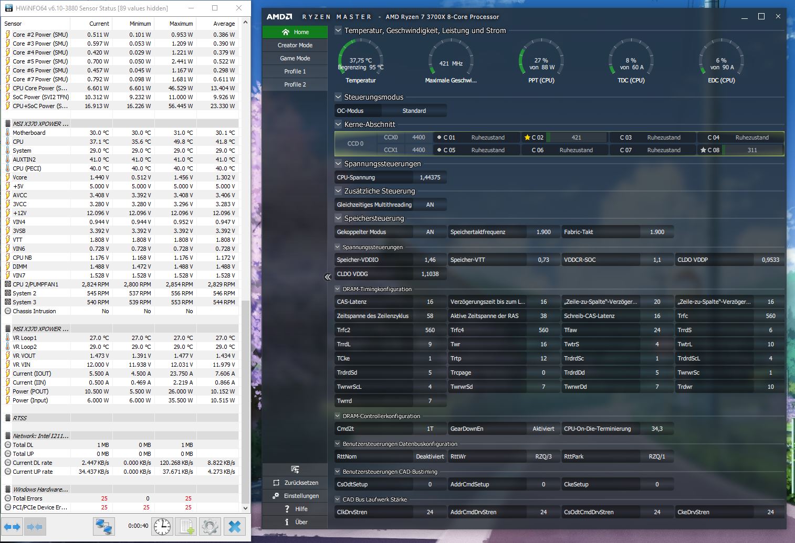Screen dimensions: 795x543
Task: Select CPU 2/PUMPFAN1 row in HWiNFO
Action: pyautogui.click(x=121, y=284)
